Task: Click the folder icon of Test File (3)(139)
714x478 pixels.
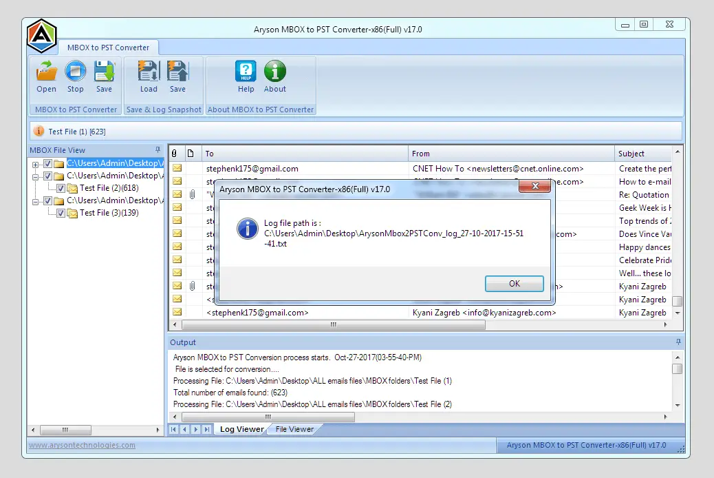Action: [x=72, y=213]
